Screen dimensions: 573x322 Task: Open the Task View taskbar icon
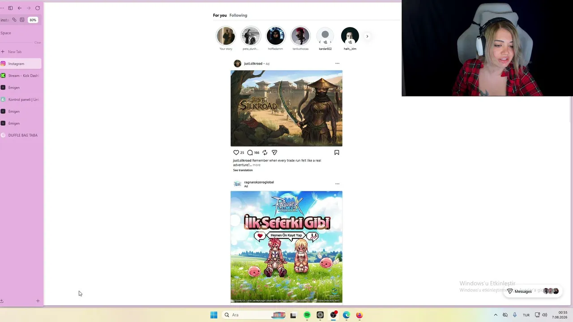pyautogui.click(x=293, y=315)
